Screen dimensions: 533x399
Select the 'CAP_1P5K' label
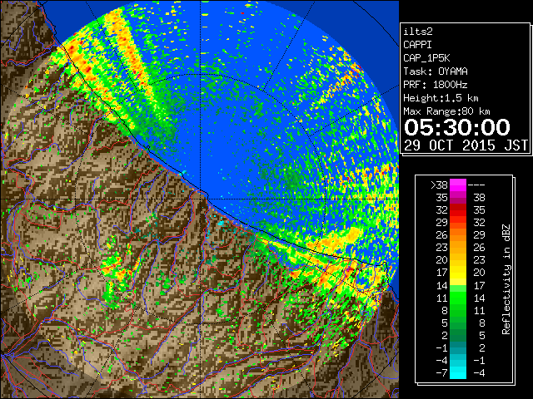(426, 58)
